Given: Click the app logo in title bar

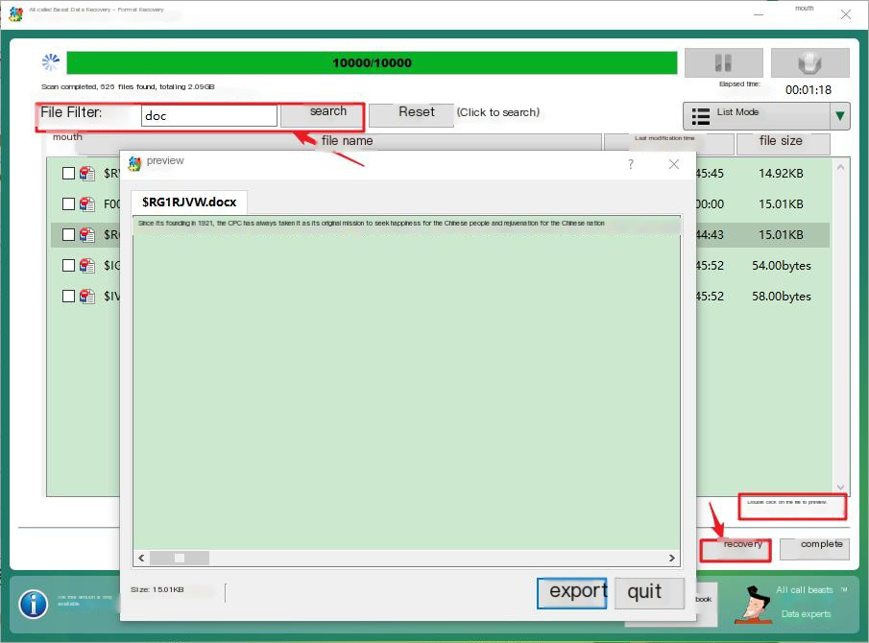Looking at the screenshot, I should tap(15, 13).
